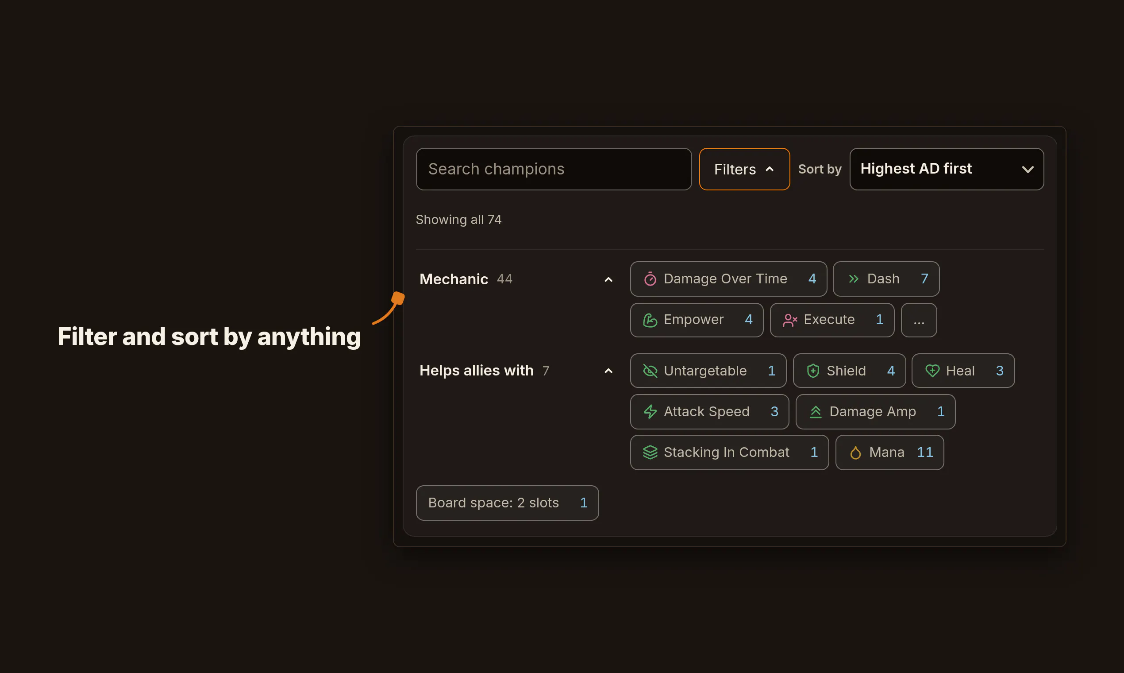Toggle the Mana filter chip
This screenshot has width=1124, height=673.
click(889, 453)
